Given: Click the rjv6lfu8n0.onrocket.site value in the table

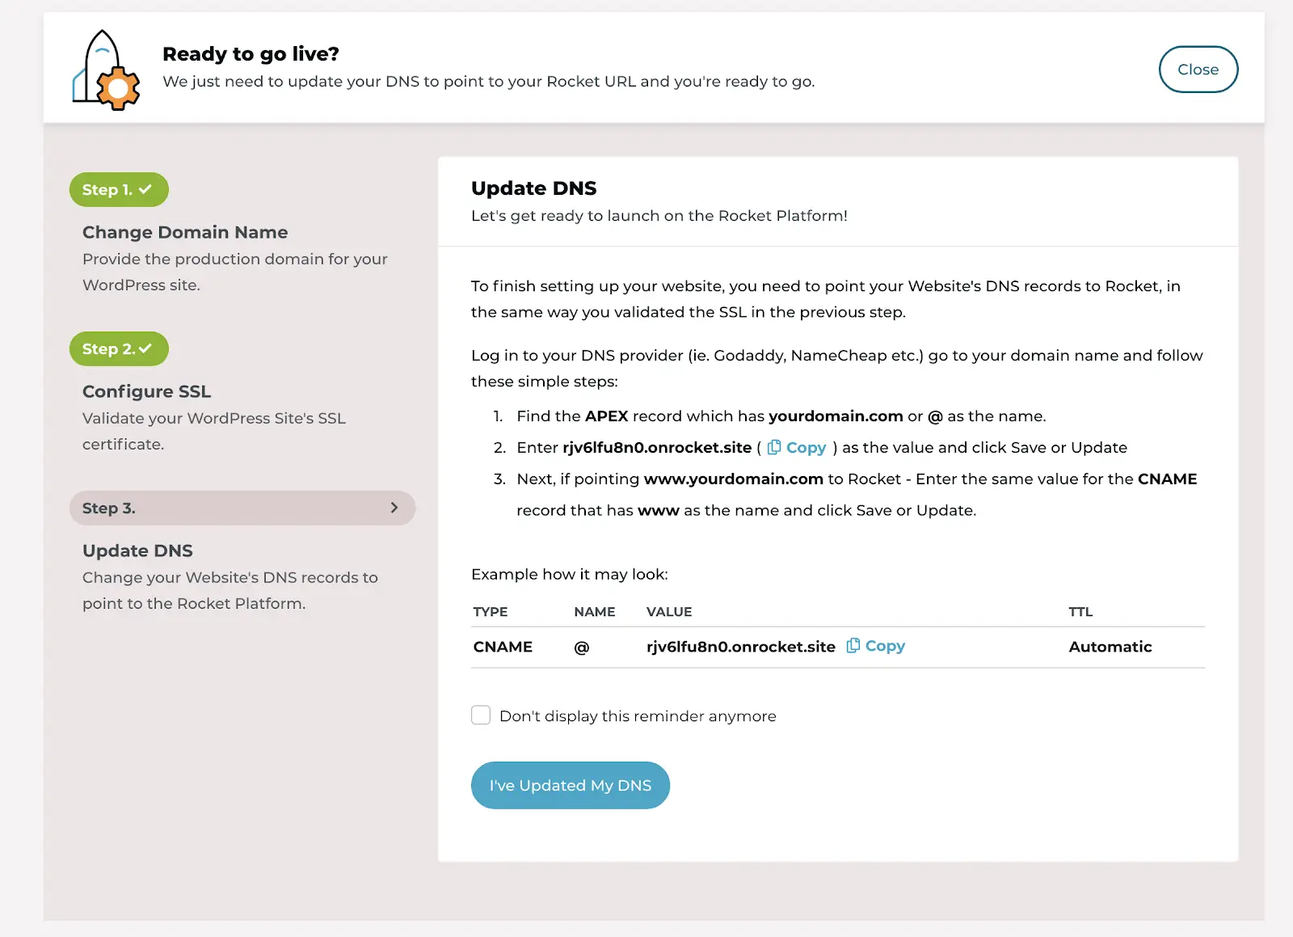Looking at the screenshot, I should point(740,647).
